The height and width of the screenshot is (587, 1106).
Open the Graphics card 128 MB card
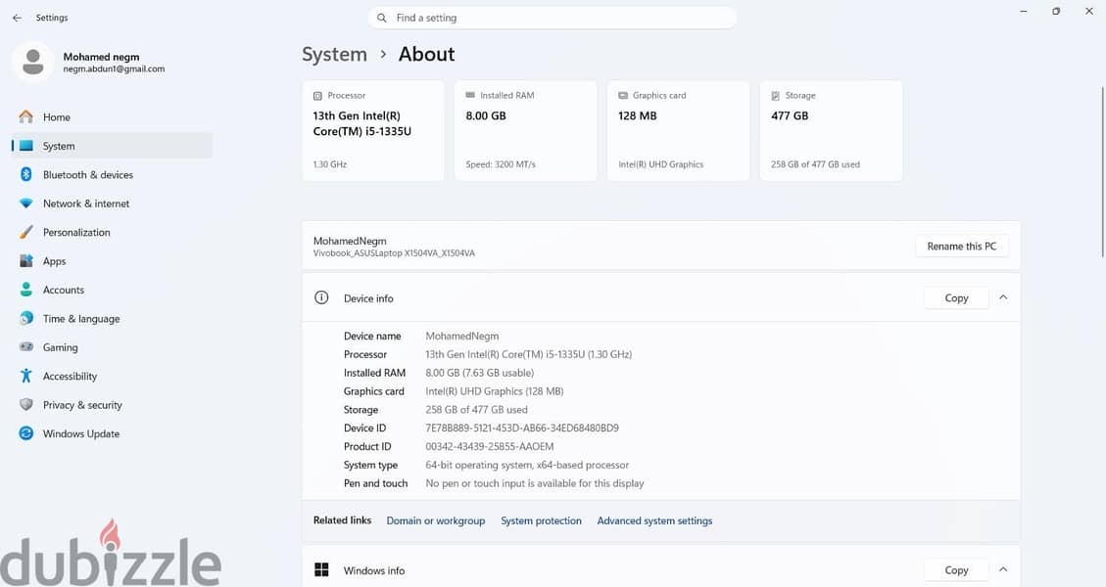678,130
